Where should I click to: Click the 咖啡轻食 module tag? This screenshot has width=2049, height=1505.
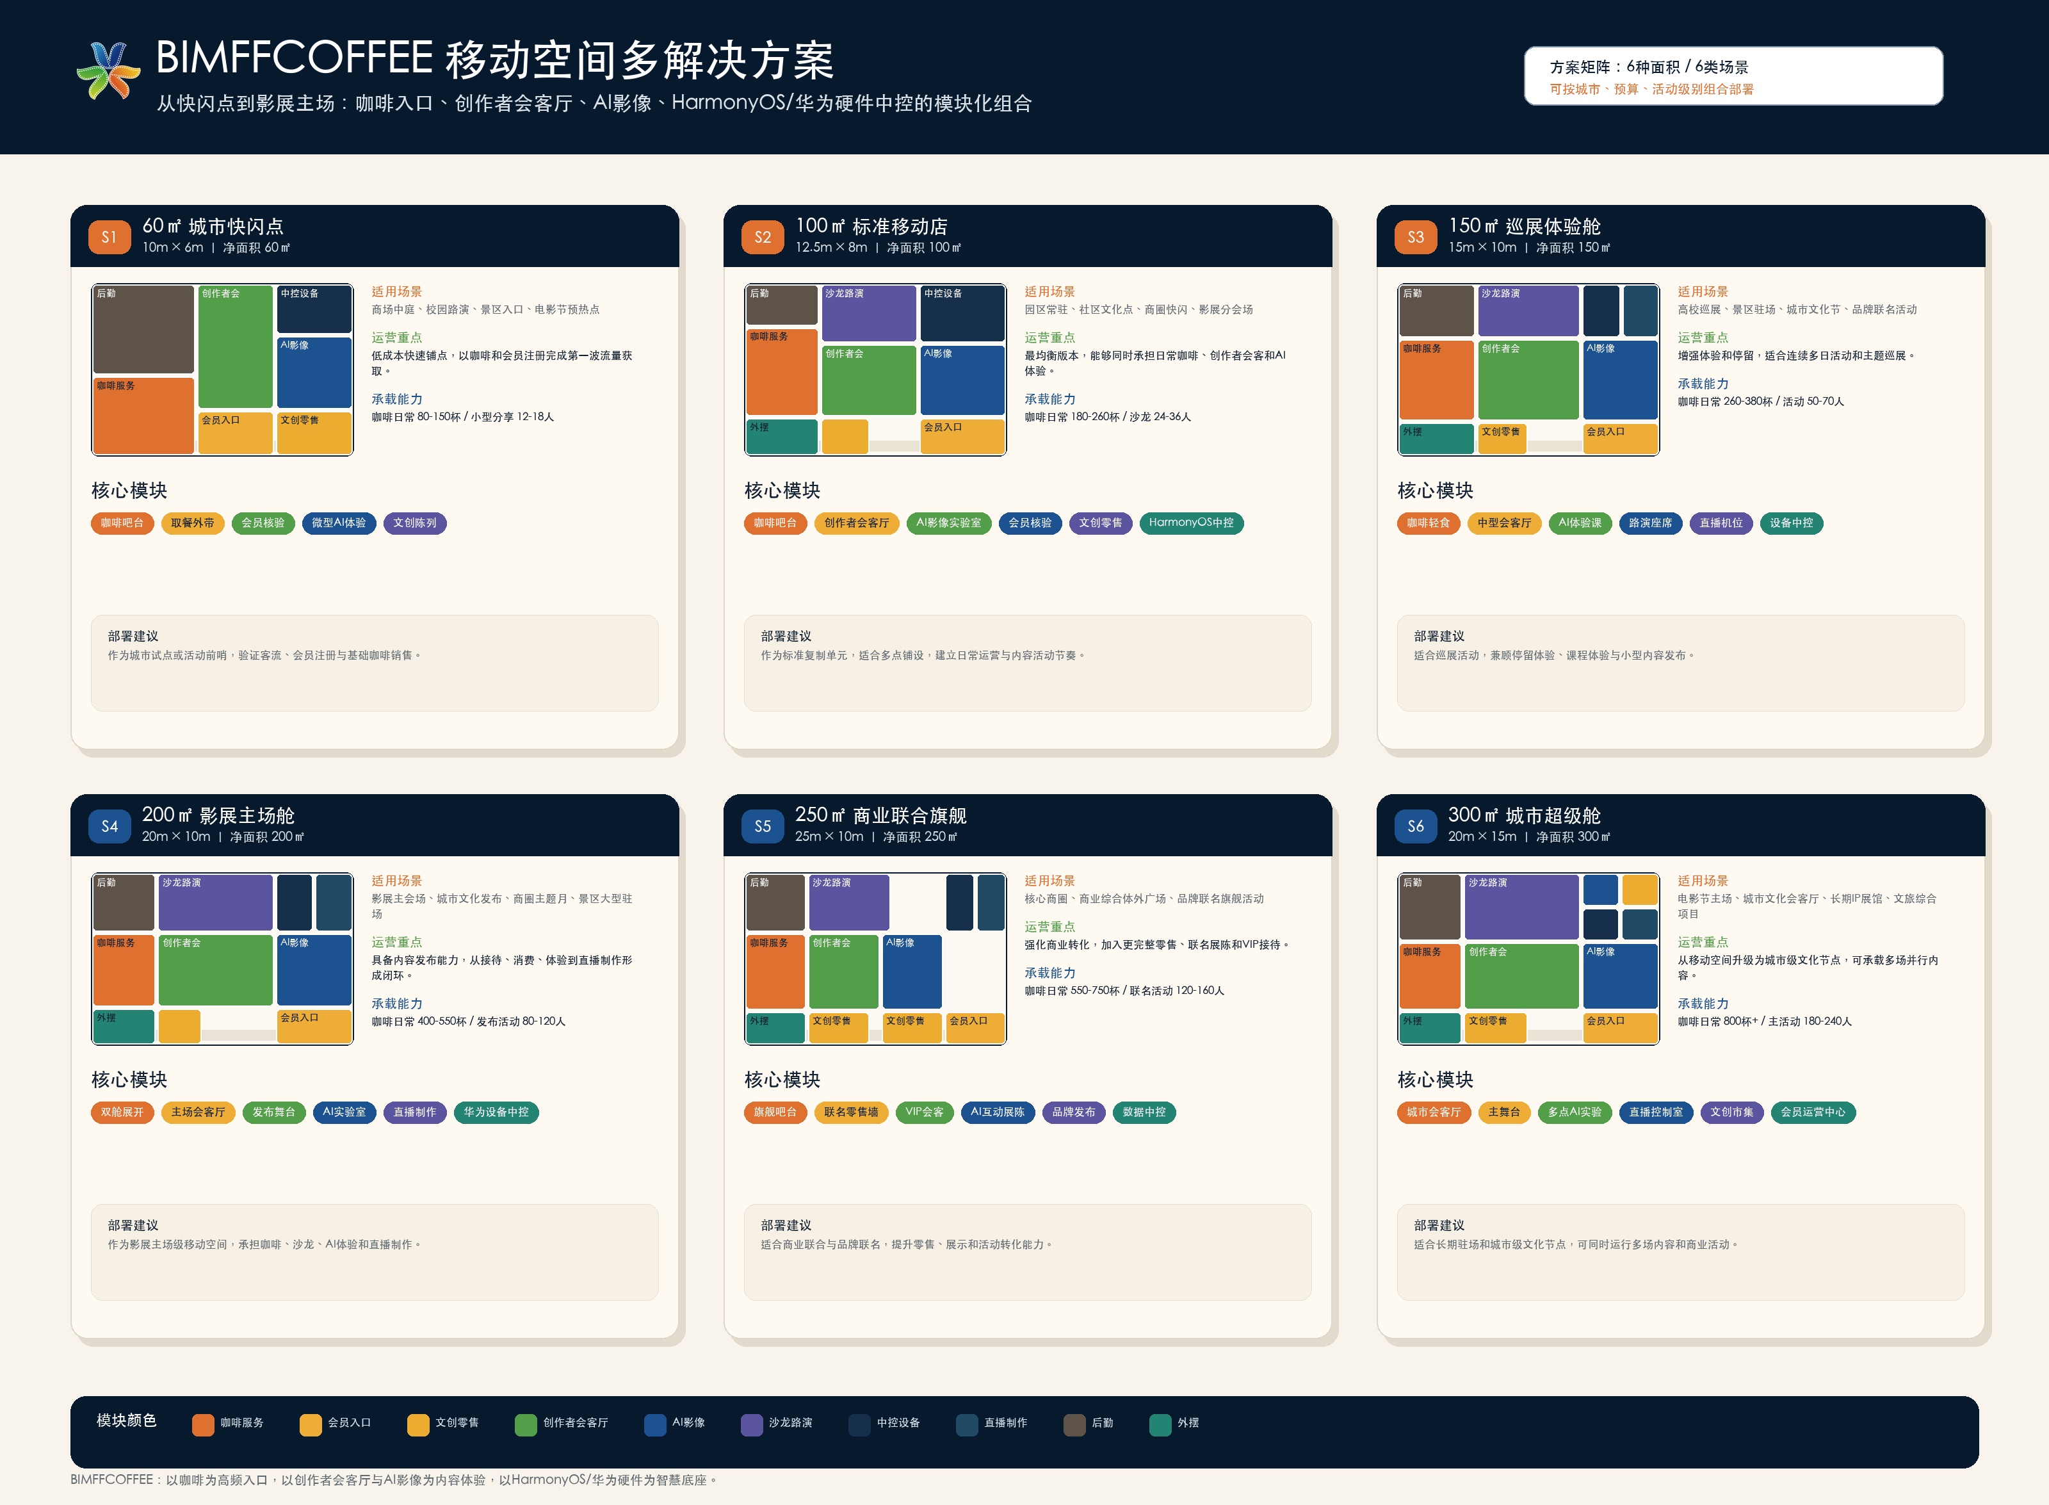point(1429,523)
